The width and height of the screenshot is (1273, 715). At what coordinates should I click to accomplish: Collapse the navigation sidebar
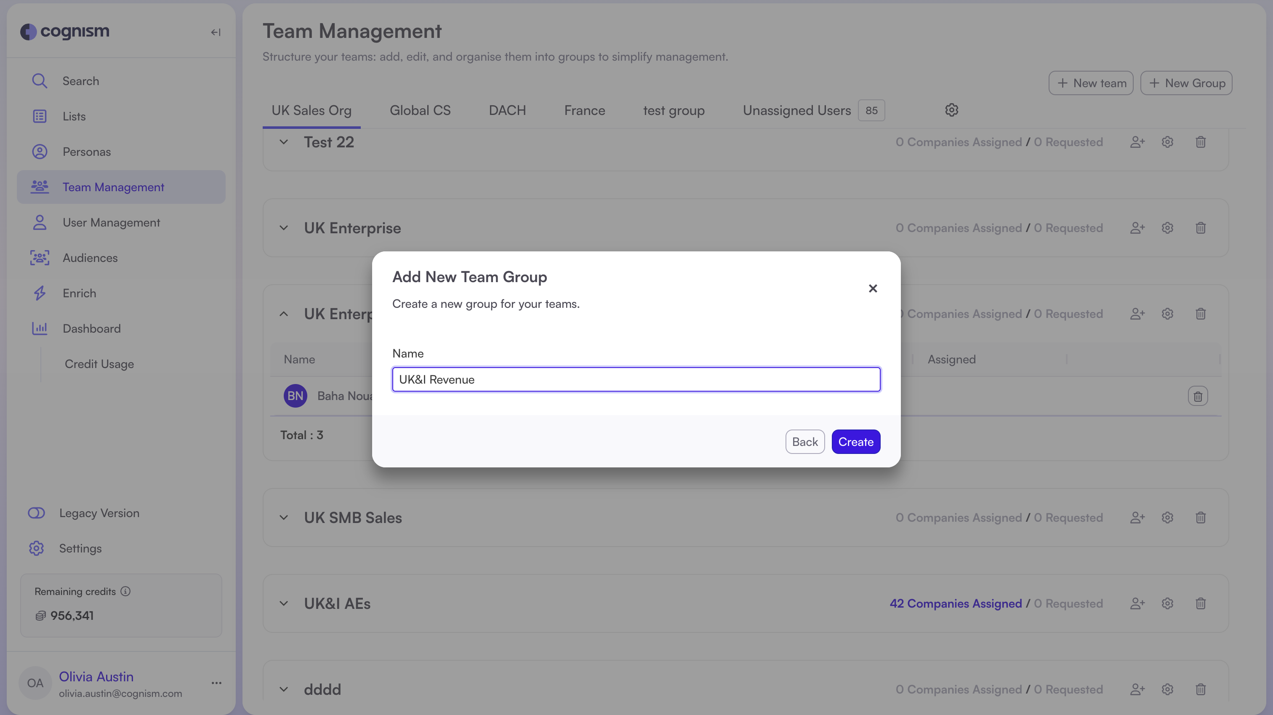(216, 32)
